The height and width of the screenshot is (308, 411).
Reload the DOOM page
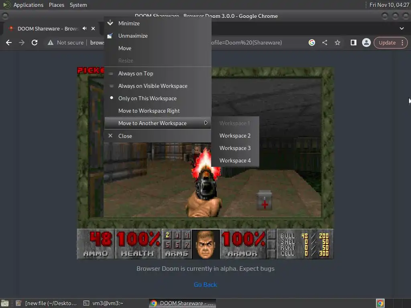[35, 43]
